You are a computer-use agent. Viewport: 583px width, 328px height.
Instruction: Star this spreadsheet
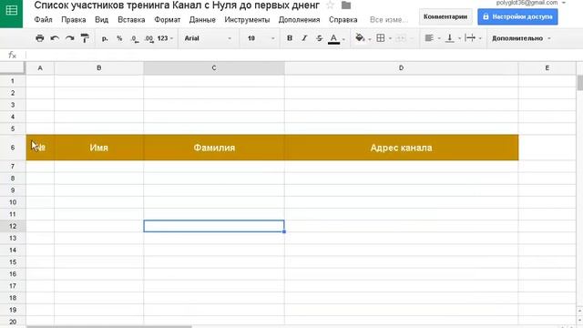click(330, 5)
